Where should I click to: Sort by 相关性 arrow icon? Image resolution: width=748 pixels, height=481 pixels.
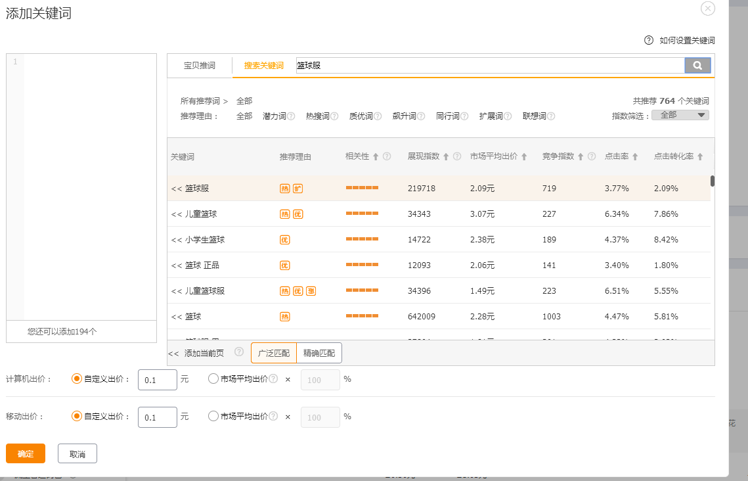tap(376, 157)
